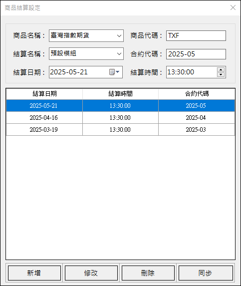Select the 2025-04-16 settlement row

(121, 118)
